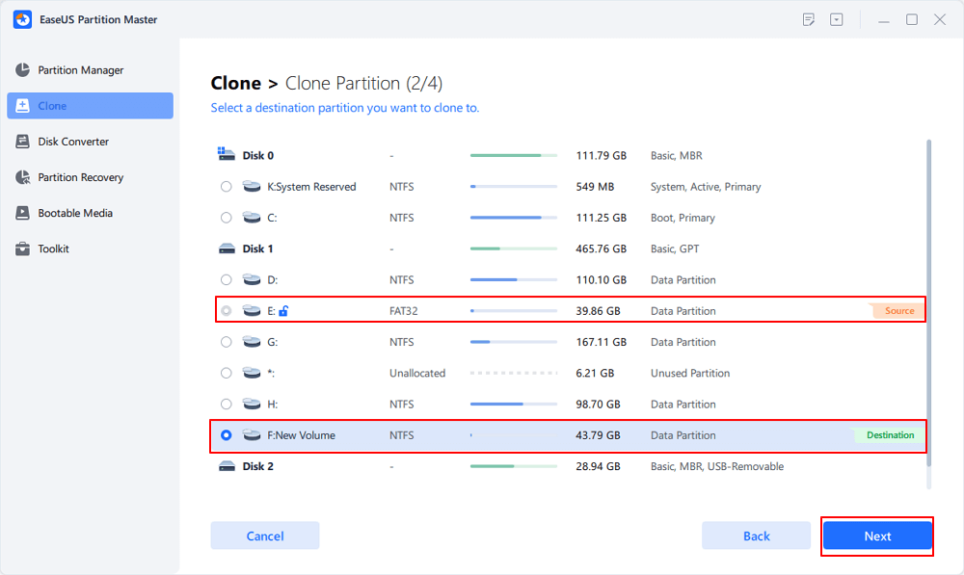Click the Disk 2 drive icon
This screenshot has width=964, height=575.
pos(227,466)
